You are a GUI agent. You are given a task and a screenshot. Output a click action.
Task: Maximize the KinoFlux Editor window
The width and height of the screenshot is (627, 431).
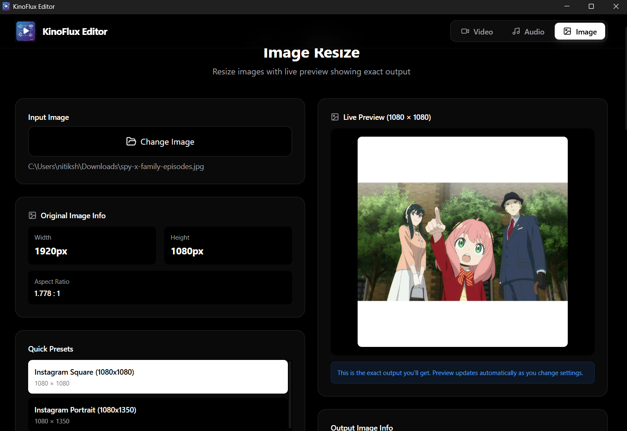(591, 7)
